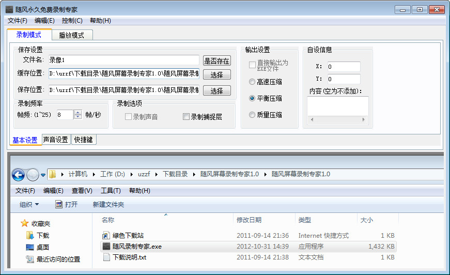Toggle the 录制声音 checkbox
This screenshot has height=275, width=450.
pos(128,116)
